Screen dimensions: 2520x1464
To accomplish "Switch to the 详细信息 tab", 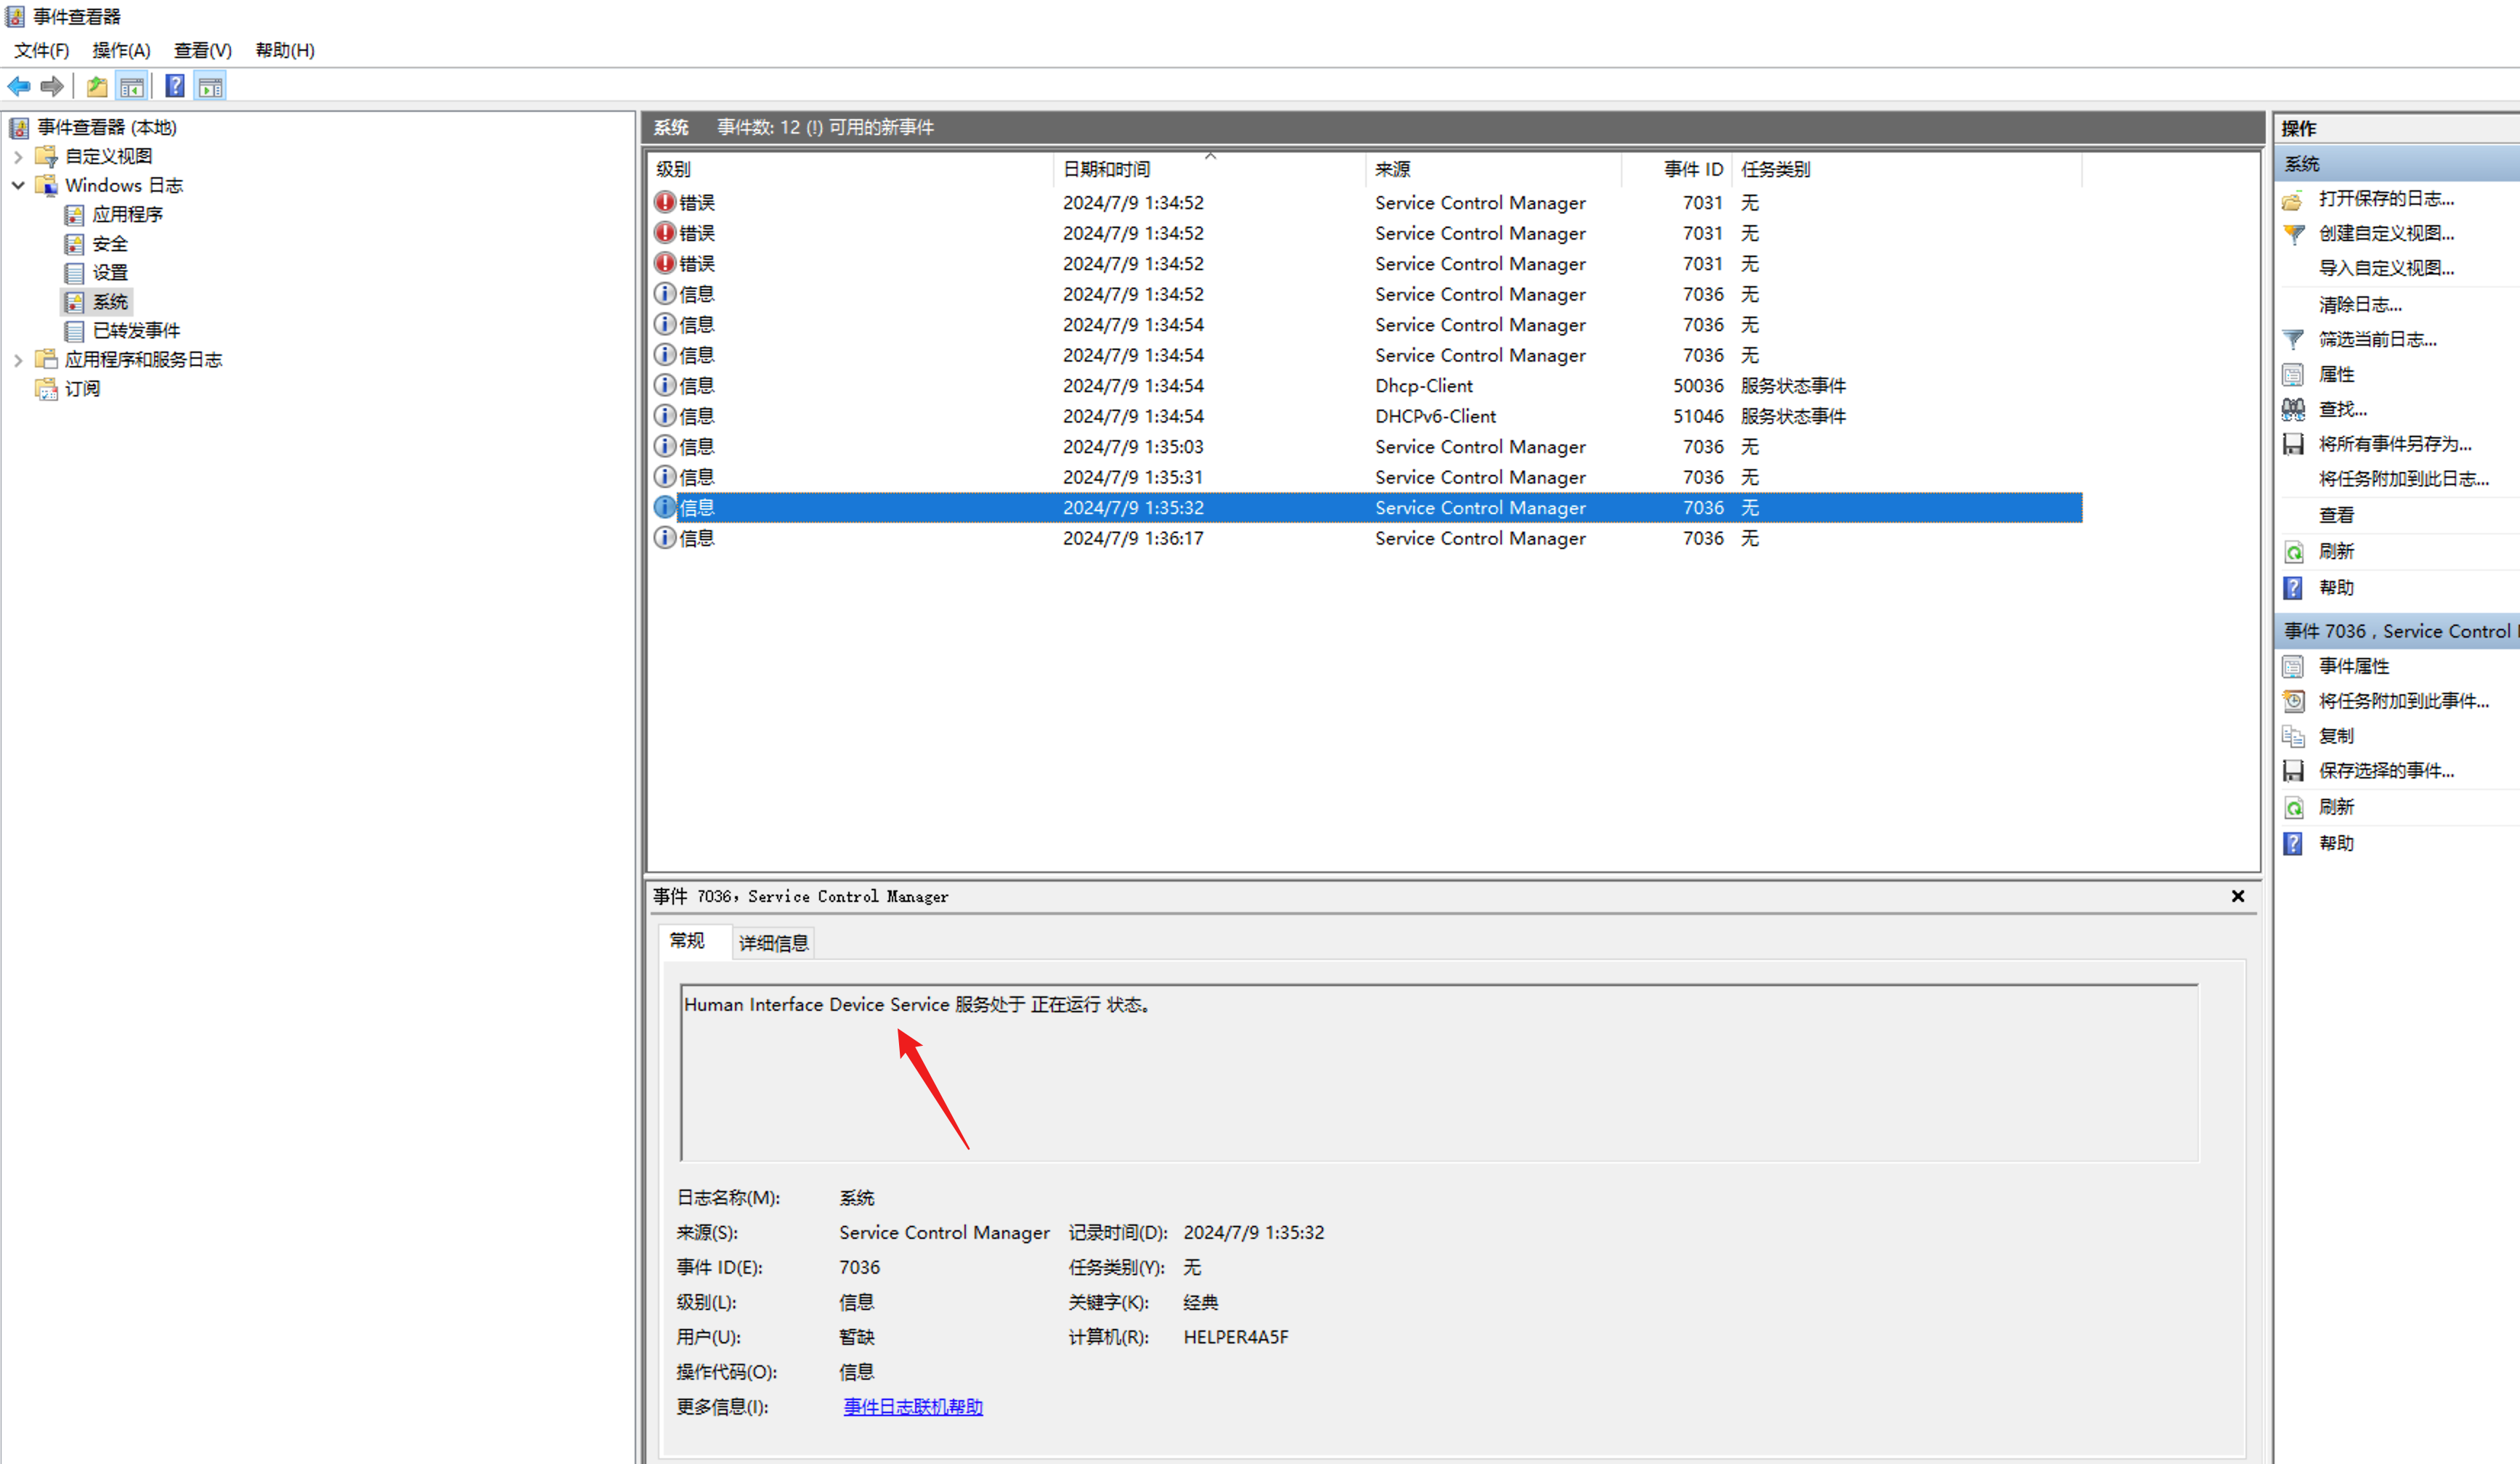I will point(773,943).
